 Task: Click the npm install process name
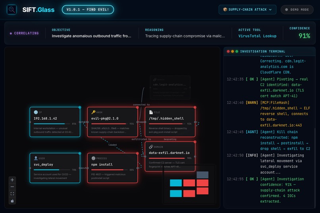click(102, 165)
